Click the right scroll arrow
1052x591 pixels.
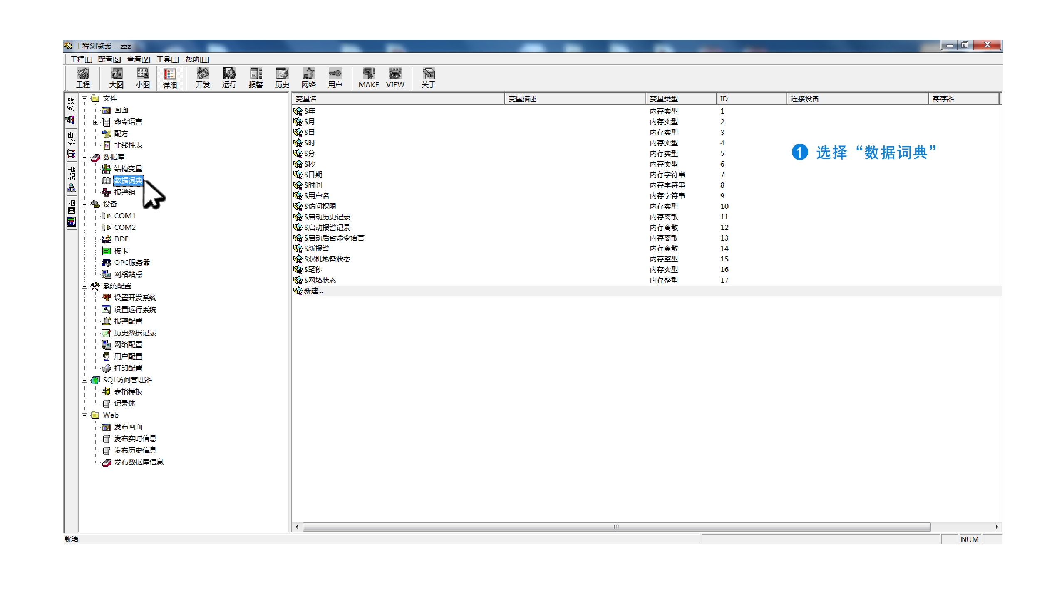pyautogui.click(x=997, y=527)
